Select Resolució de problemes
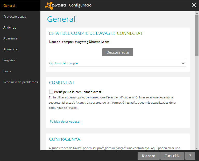 tap(20, 82)
